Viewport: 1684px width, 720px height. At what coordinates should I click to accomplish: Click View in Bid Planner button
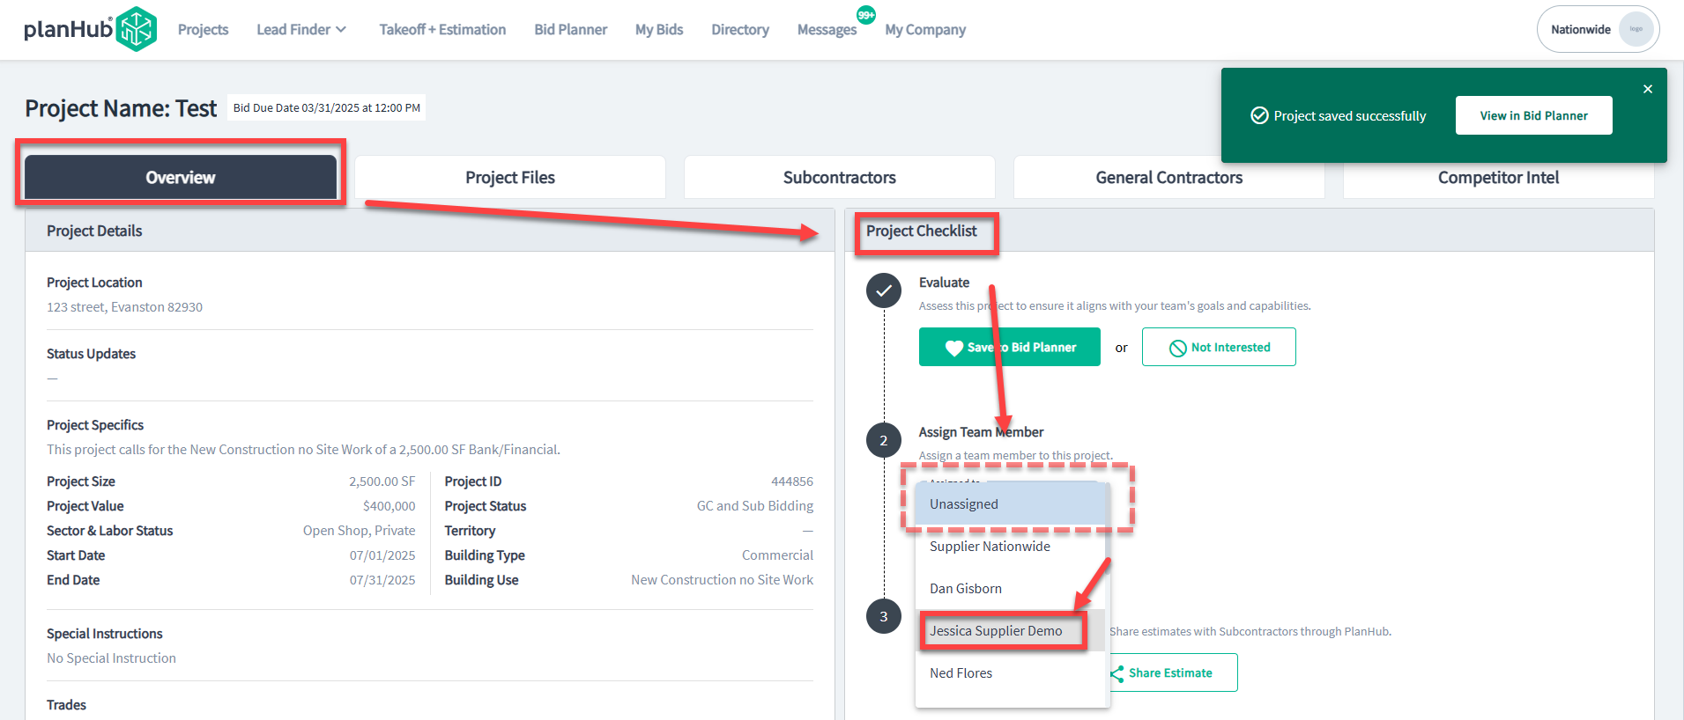(x=1533, y=115)
